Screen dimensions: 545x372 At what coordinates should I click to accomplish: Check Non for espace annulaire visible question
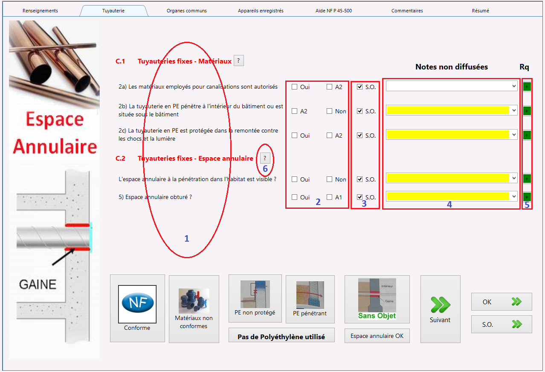click(x=330, y=179)
